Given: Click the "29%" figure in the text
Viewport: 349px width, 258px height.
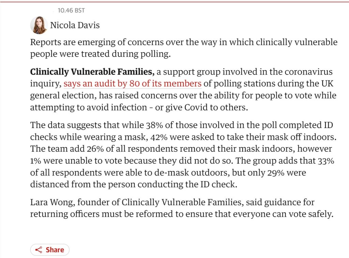Looking at the screenshot, I should 278,172.
